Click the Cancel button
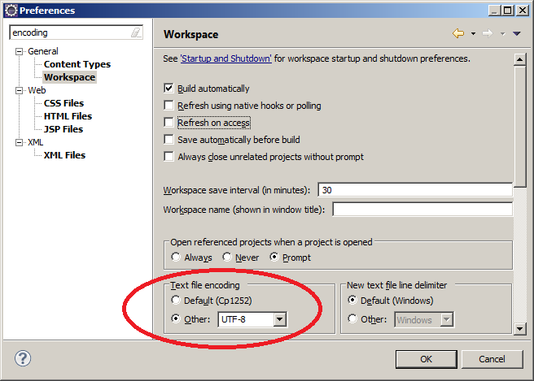The image size is (534, 381). click(492, 359)
